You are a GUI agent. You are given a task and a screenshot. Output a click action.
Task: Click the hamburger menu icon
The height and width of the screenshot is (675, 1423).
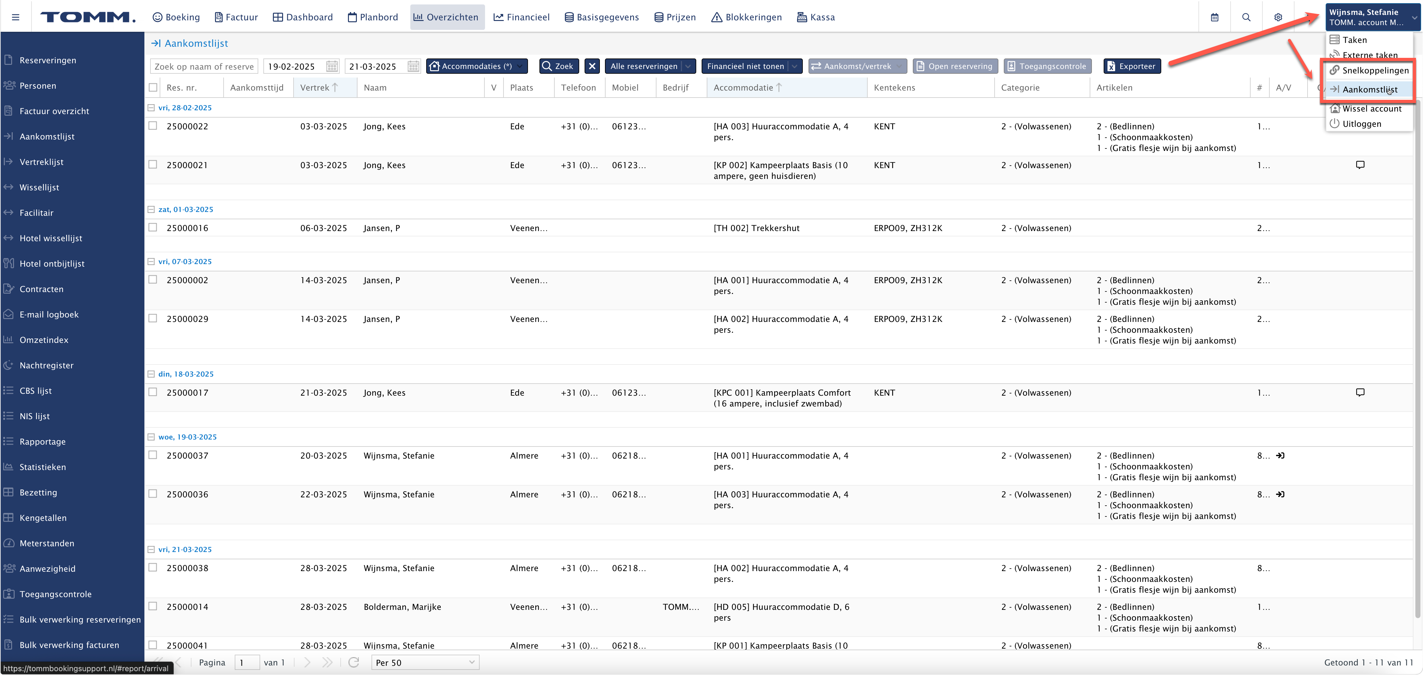point(16,17)
